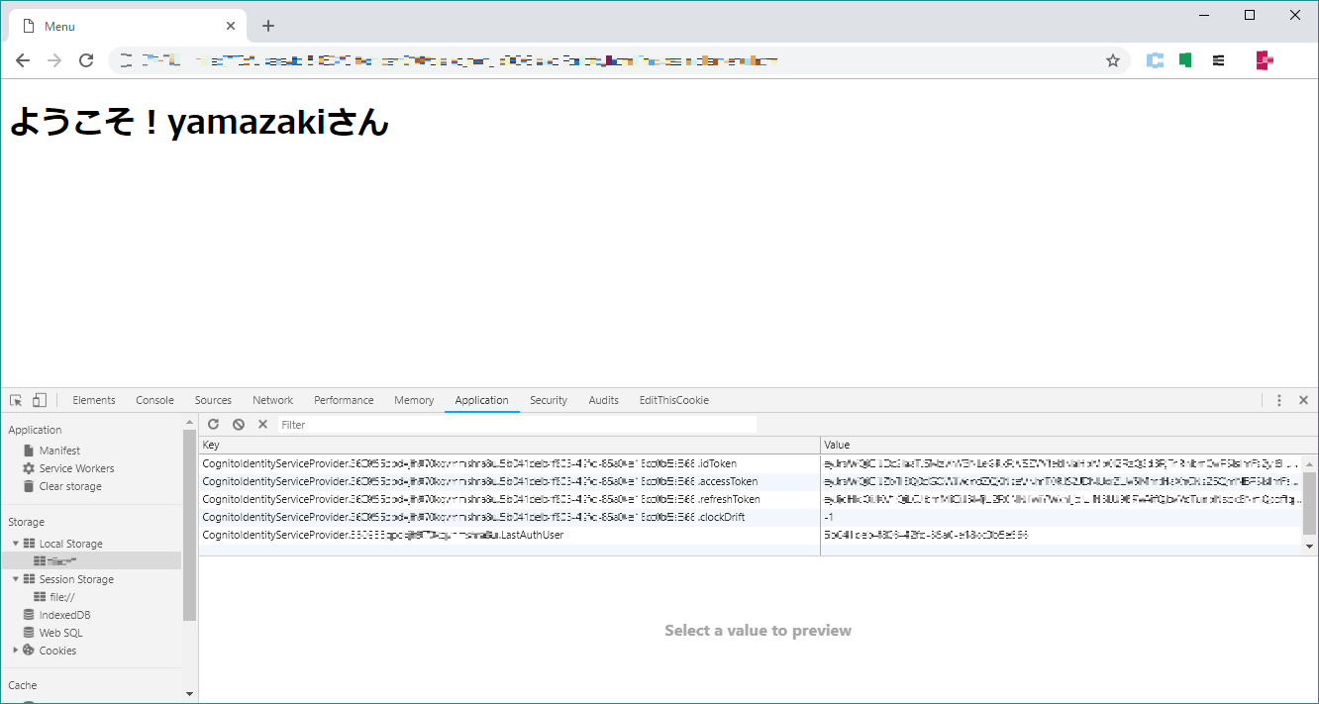Select Clear storage in Application section
The height and width of the screenshot is (704, 1319).
tap(69, 486)
